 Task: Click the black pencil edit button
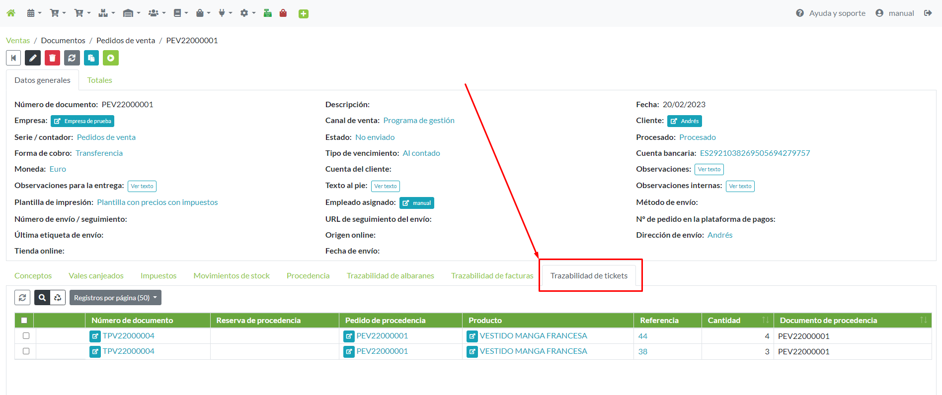(x=33, y=58)
